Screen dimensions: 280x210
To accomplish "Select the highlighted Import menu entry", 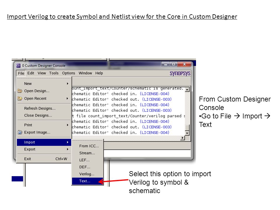I will click(x=44, y=142).
